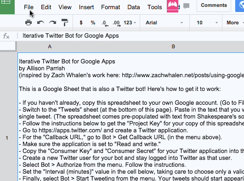
Task: Click the blue Share button
Action: tap(240, 6)
